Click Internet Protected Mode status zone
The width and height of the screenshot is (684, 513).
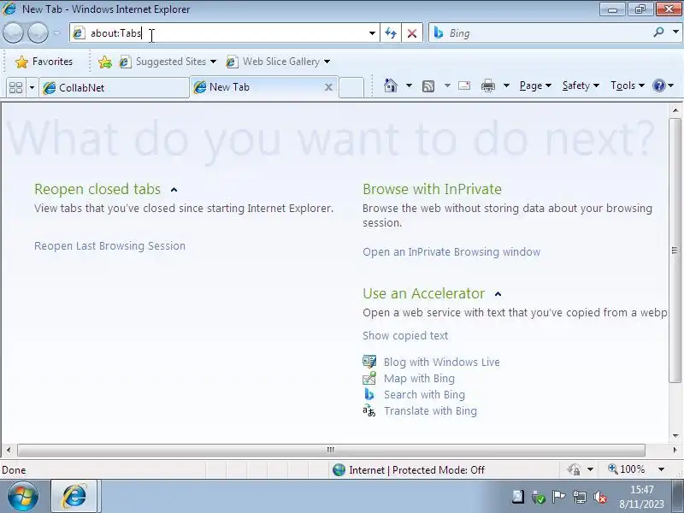click(x=409, y=469)
